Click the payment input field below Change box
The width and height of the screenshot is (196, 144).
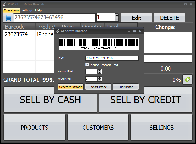[x=168, y=59]
